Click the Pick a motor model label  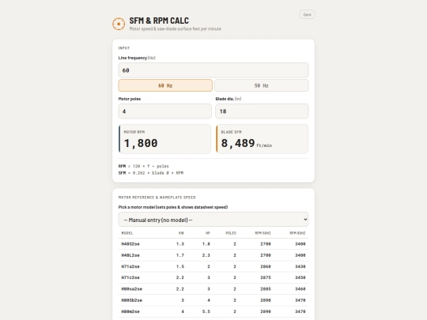(x=173, y=207)
